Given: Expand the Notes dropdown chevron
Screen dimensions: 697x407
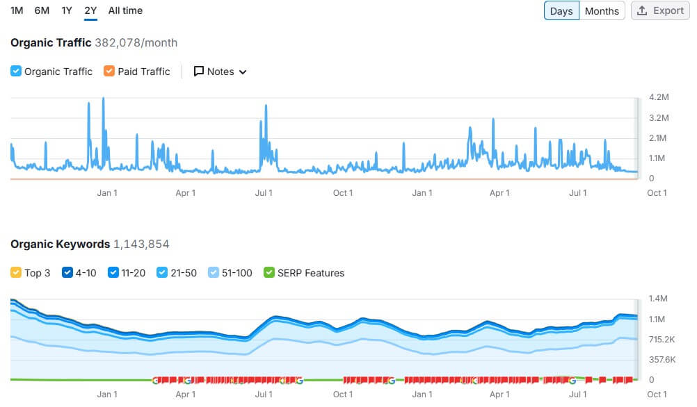Looking at the screenshot, I should pos(241,72).
